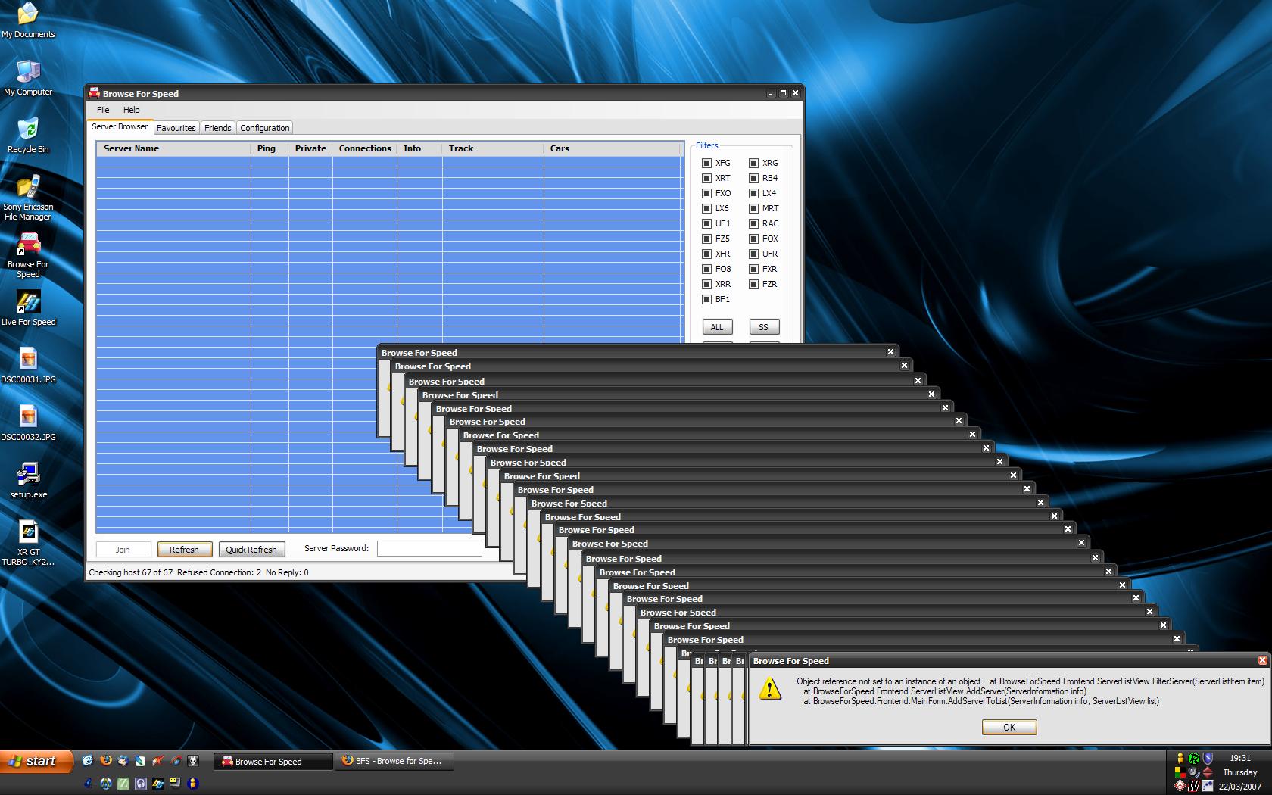Screen dimensions: 1272x795
Task: Toggle the LX4 car filter checkbox
Action: [753, 193]
